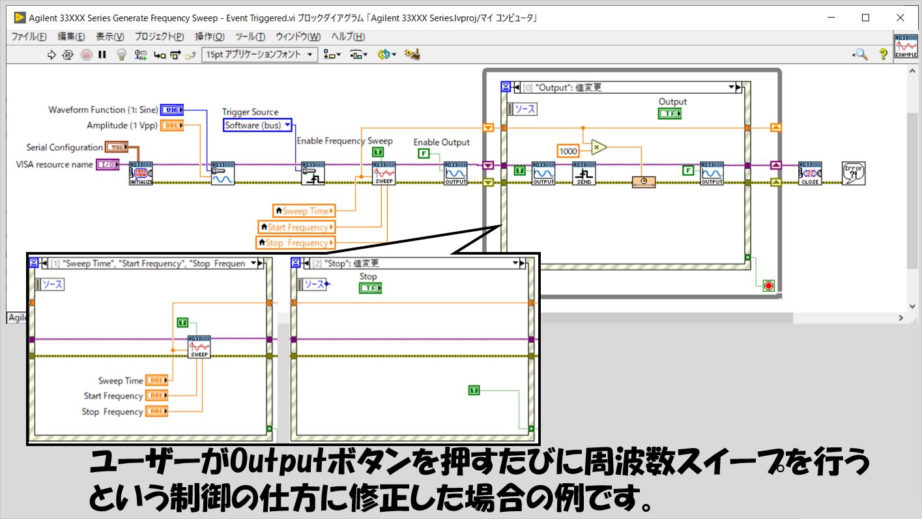Go to previous event case arrow on Output case

(x=517, y=87)
